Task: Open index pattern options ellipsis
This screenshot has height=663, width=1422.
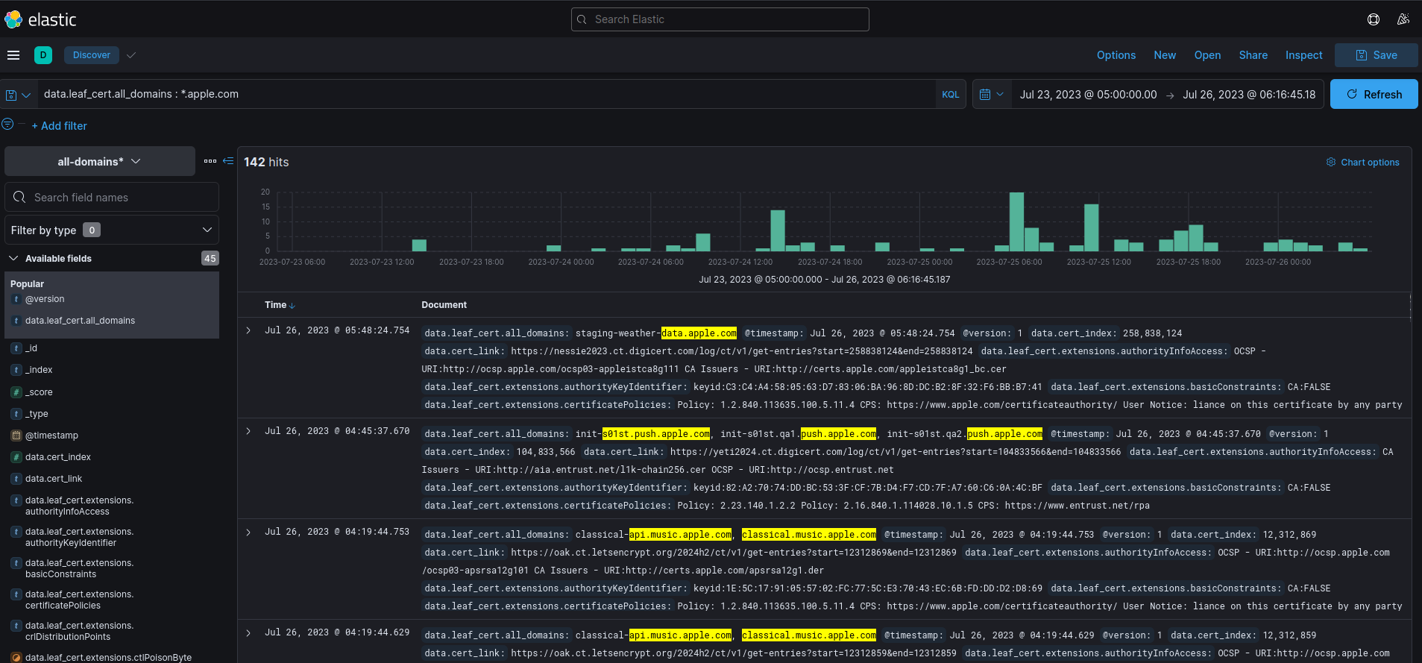Action: point(210,161)
